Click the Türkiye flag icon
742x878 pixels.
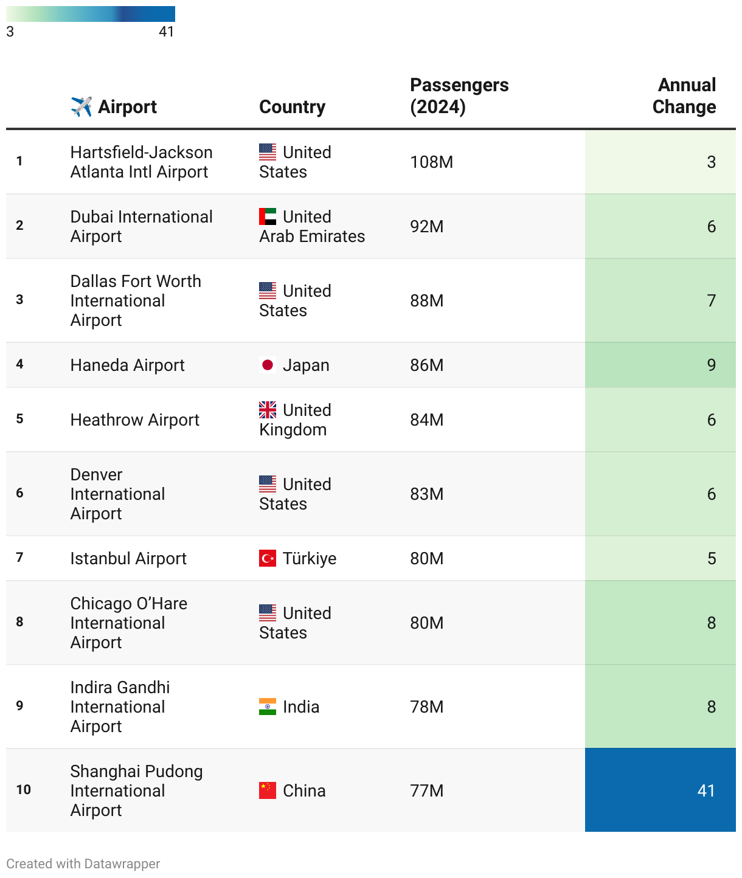click(x=268, y=558)
